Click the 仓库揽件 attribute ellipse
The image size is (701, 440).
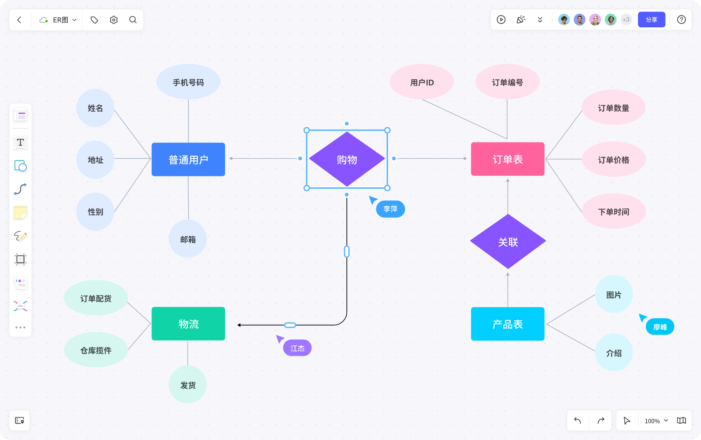click(x=96, y=350)
